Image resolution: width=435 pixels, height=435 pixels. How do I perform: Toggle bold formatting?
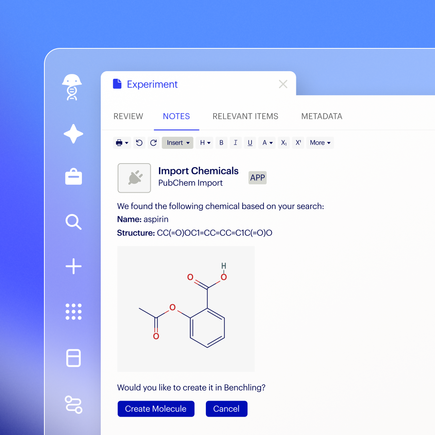pyautogui.click(x=221, y=143)
